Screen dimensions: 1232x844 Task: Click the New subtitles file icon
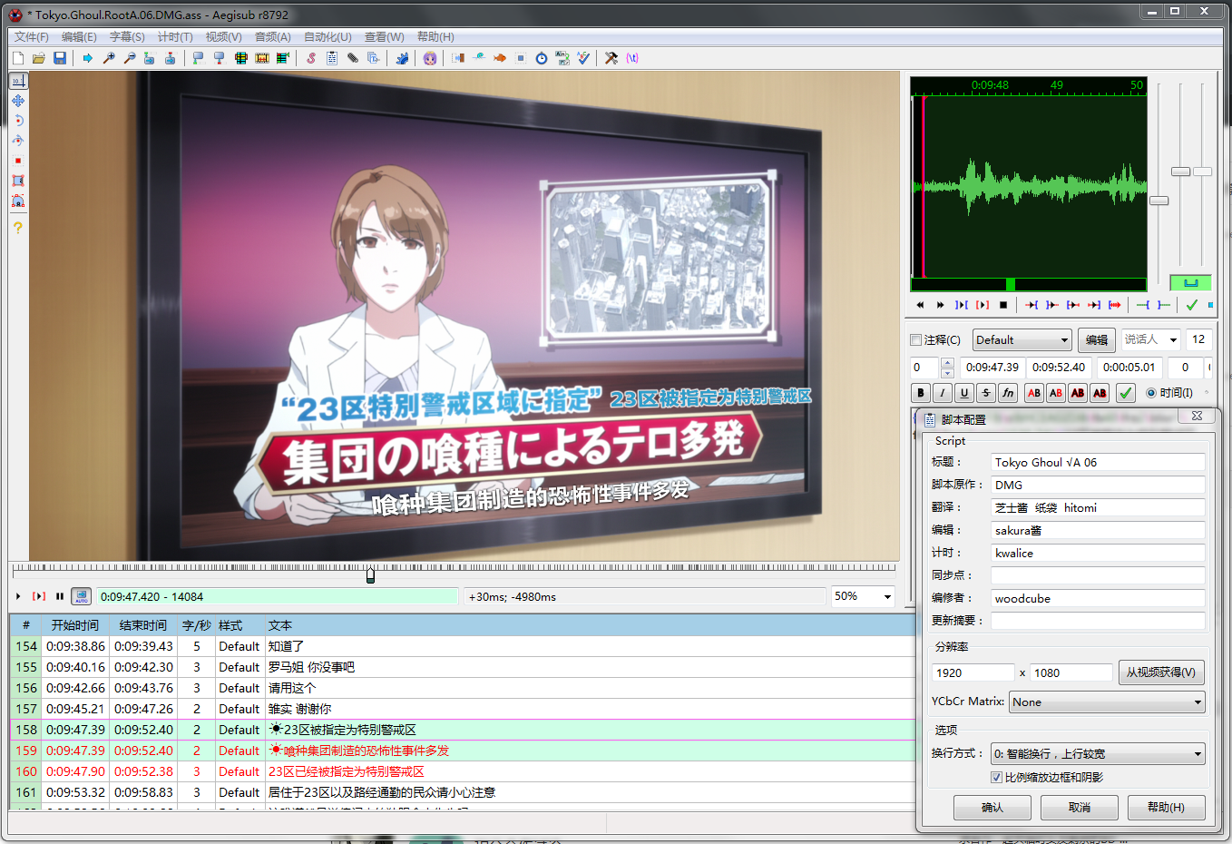pos(18,58)
